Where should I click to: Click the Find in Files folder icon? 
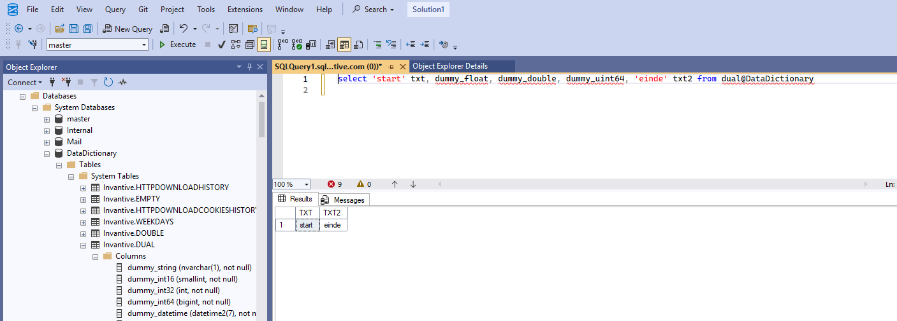(x=252, y=29)
